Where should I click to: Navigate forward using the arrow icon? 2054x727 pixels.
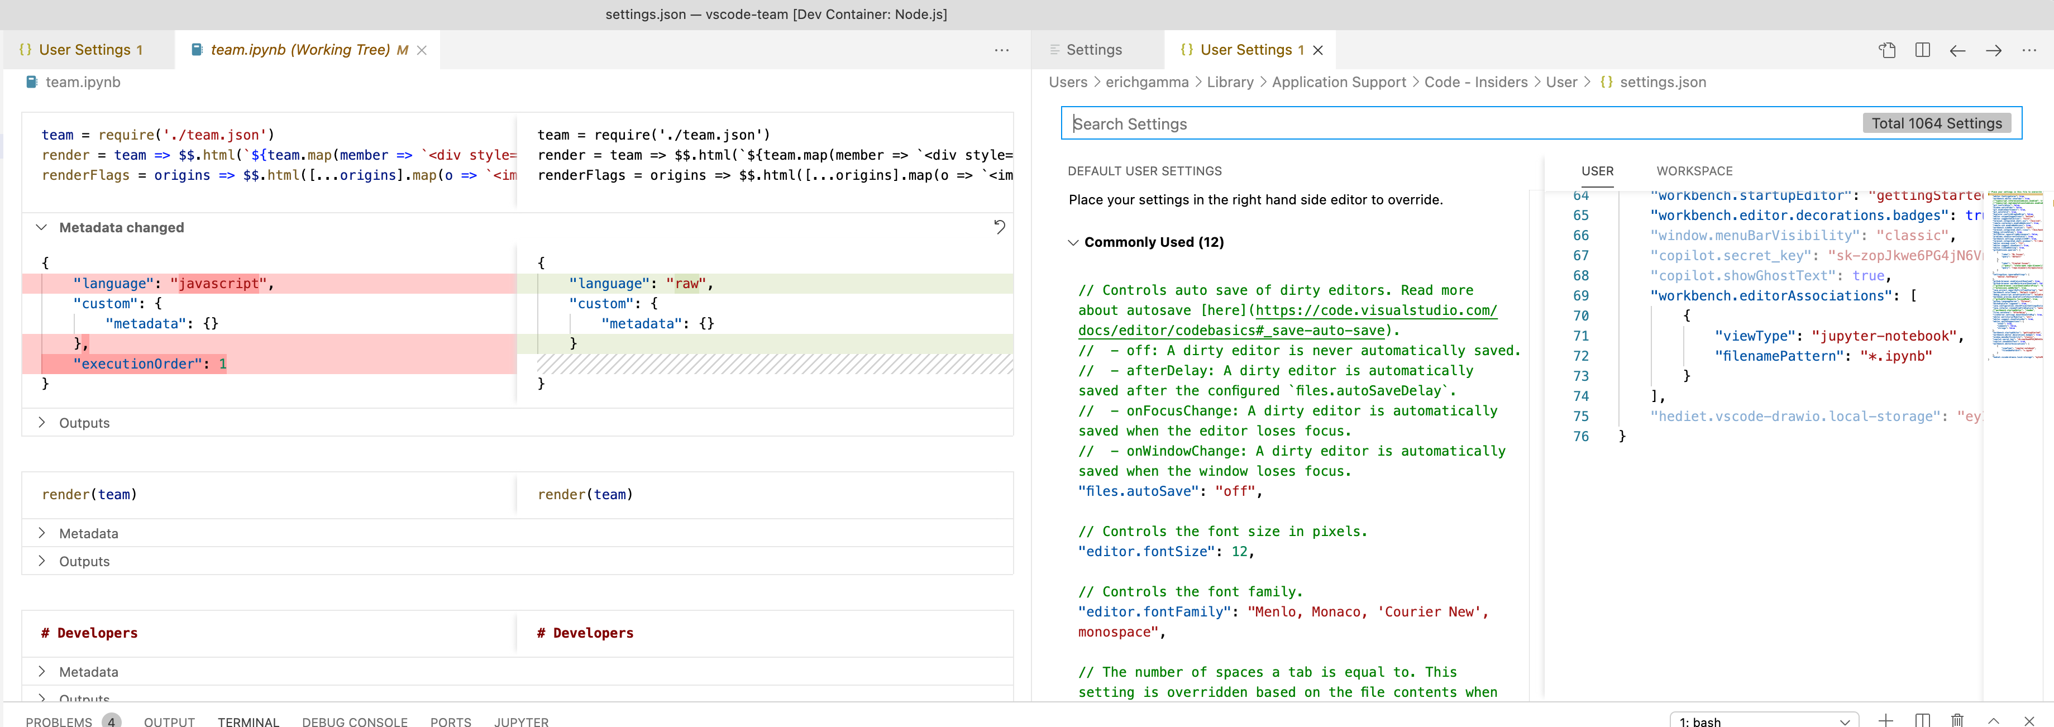(1993, 50)
